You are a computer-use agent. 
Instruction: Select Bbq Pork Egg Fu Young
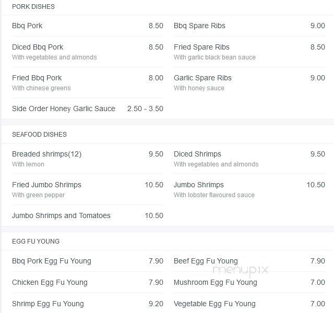(88, 261)
